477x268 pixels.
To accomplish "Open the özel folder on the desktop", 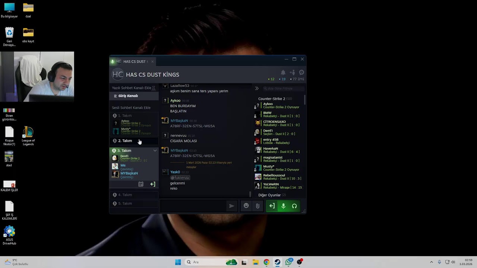I will tap(28, 10).
